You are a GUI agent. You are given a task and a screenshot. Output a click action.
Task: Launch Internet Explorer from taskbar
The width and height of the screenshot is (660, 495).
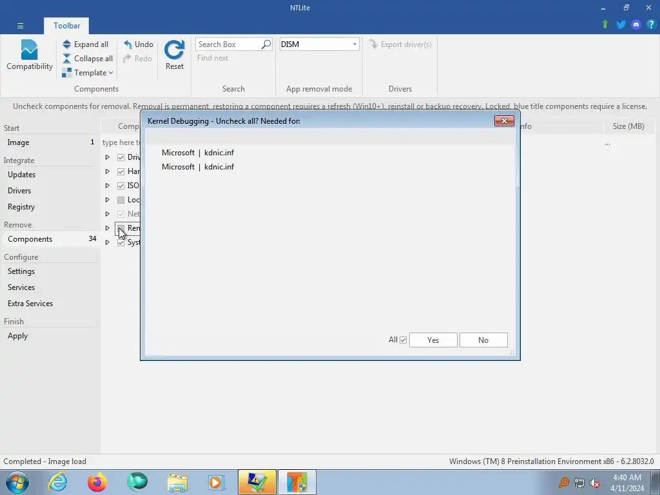pyautogui.click(x=57, y=482)
